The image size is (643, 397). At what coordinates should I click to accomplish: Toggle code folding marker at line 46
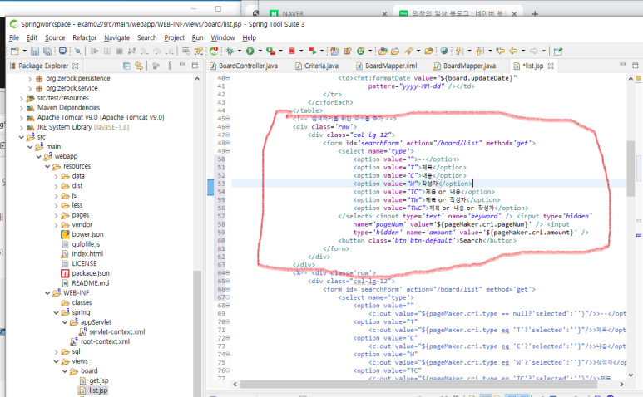(228, 127)
